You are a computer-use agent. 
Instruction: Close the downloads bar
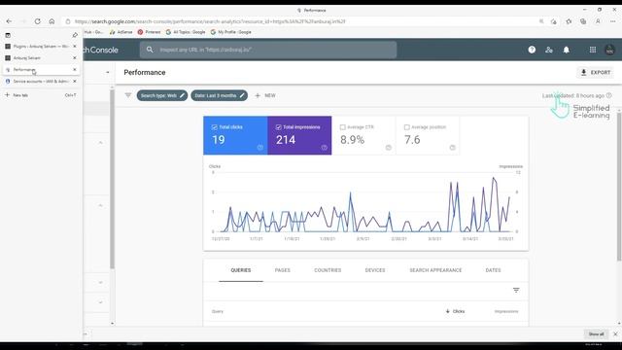615,334
